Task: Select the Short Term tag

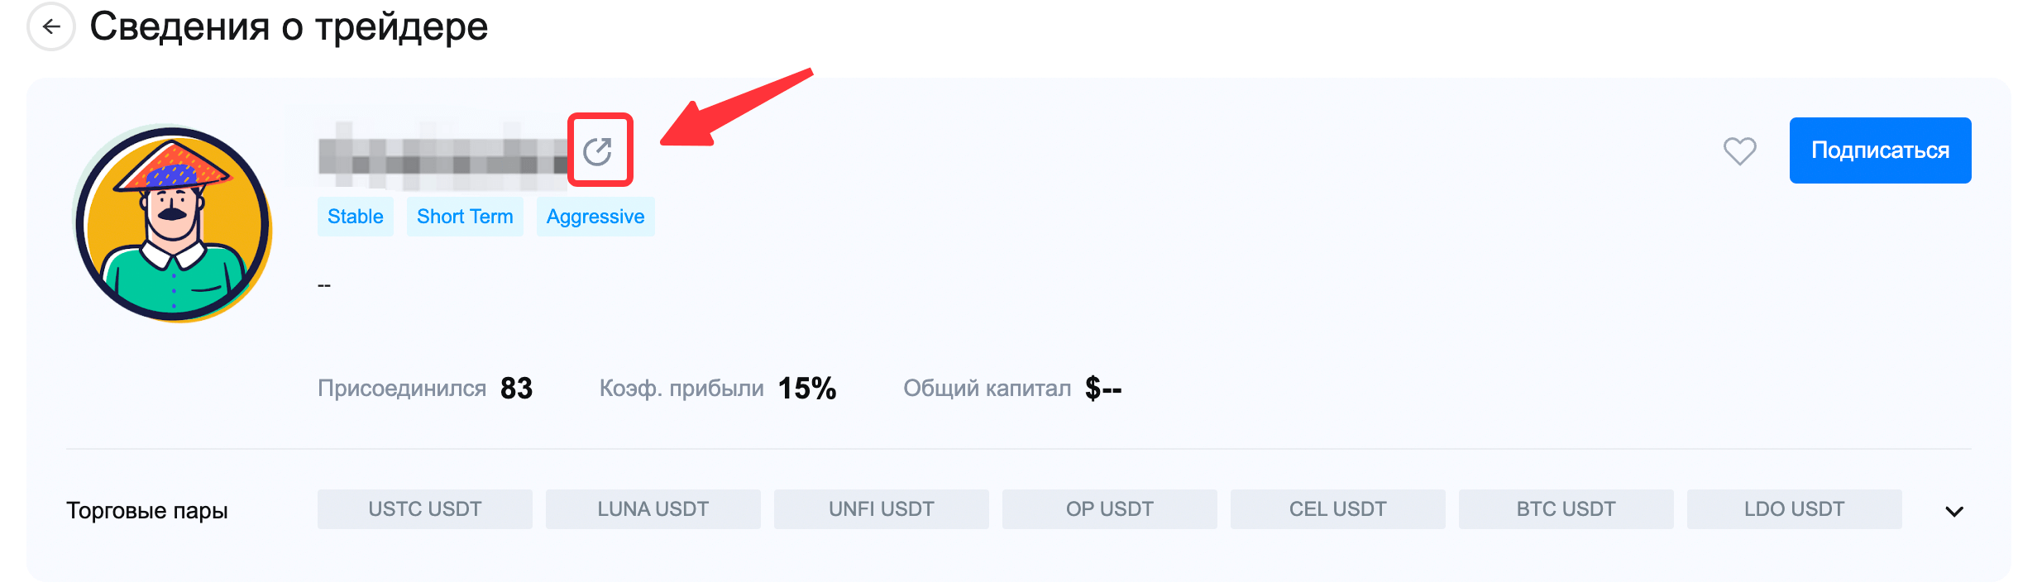Action: tap(465, 217)
